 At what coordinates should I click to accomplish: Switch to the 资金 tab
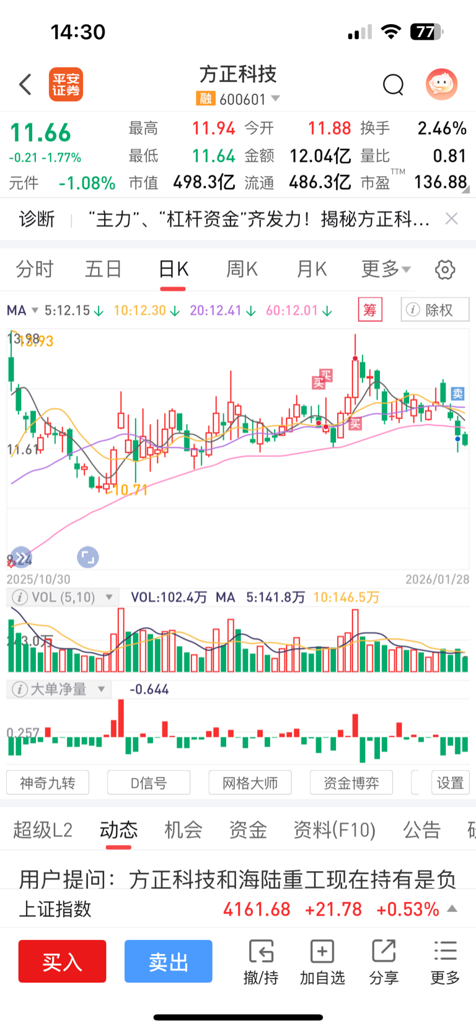[x=248, y=830]
